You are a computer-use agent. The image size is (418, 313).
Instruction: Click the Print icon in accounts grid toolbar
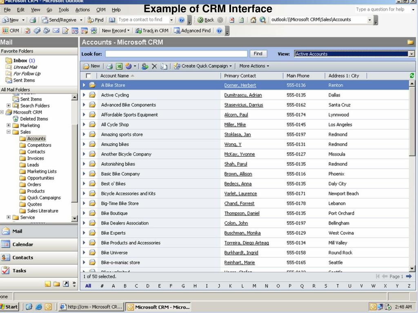coord(109,66)
